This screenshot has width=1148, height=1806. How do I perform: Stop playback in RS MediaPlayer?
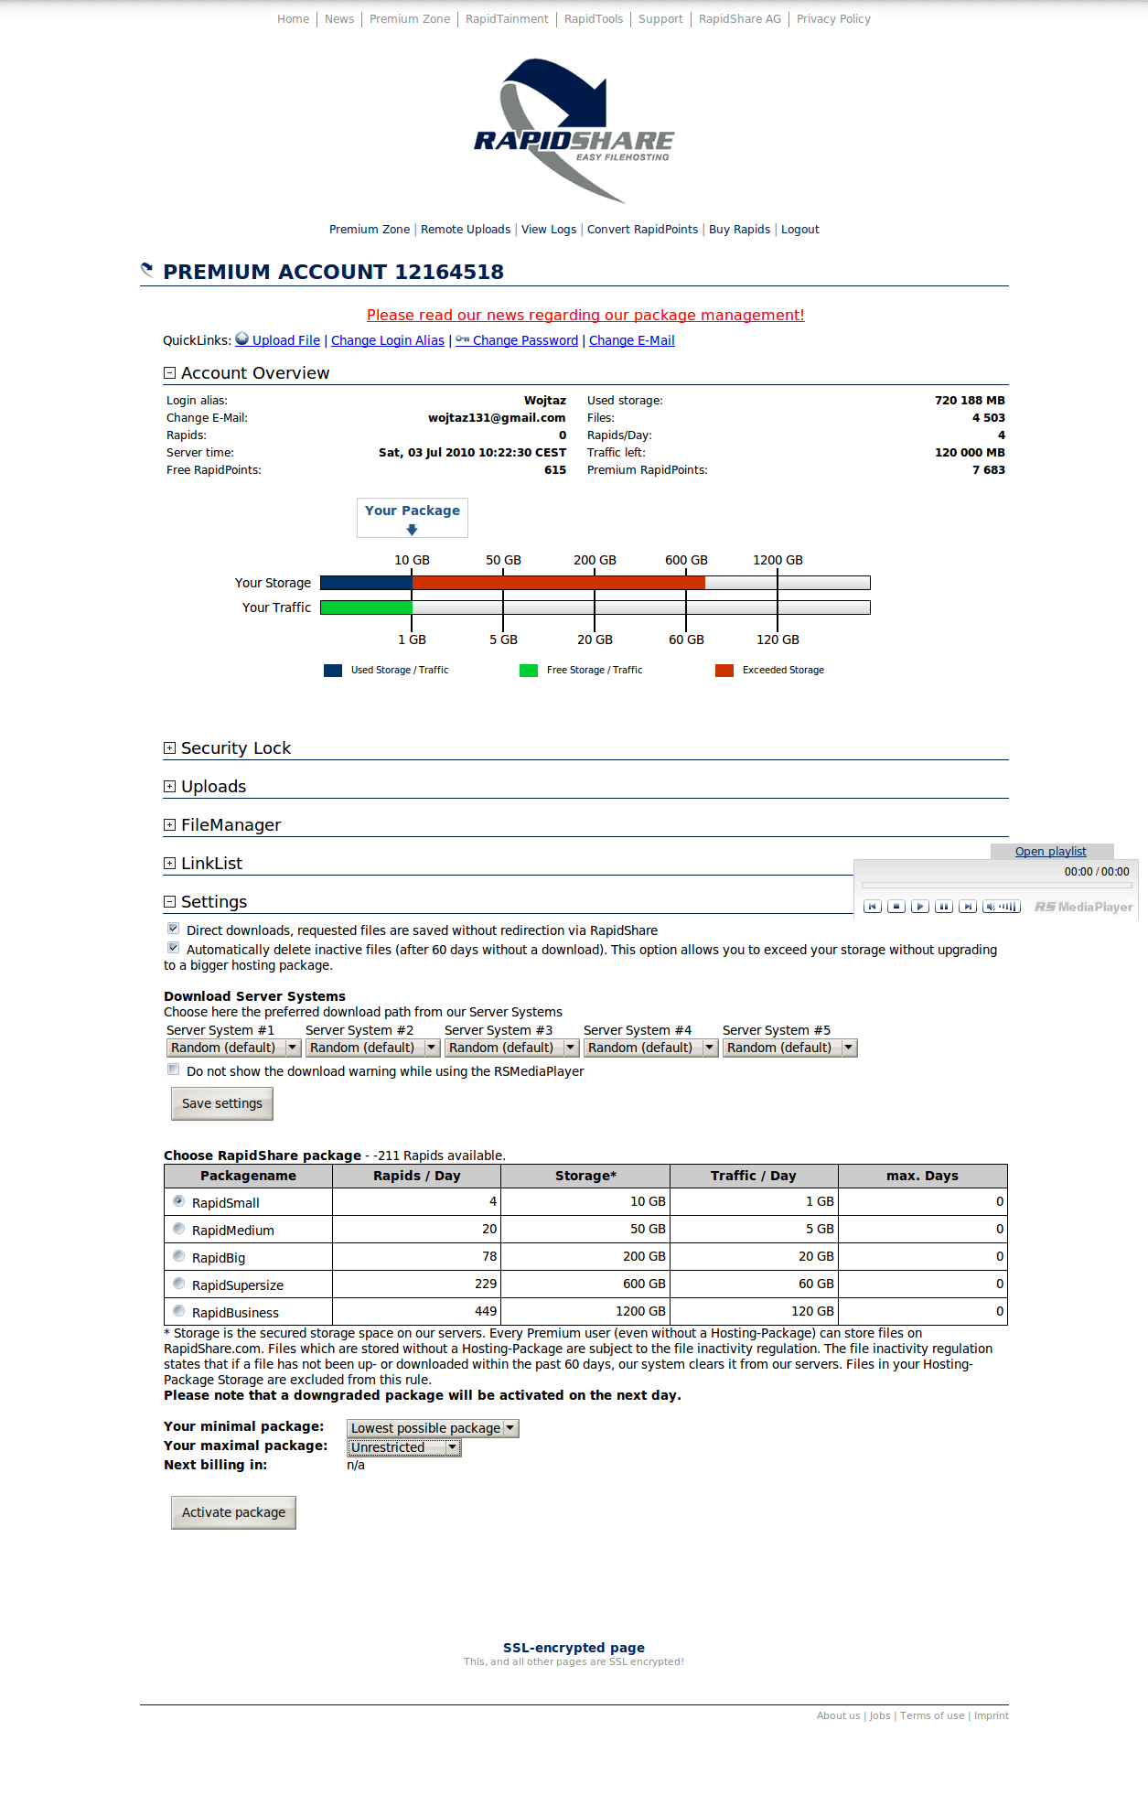896,907
